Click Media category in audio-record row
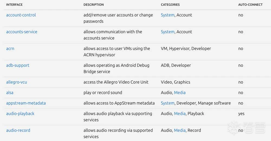The width and height of the screenshot is (271, 141). pyautogui.click(x=180, y=130)
